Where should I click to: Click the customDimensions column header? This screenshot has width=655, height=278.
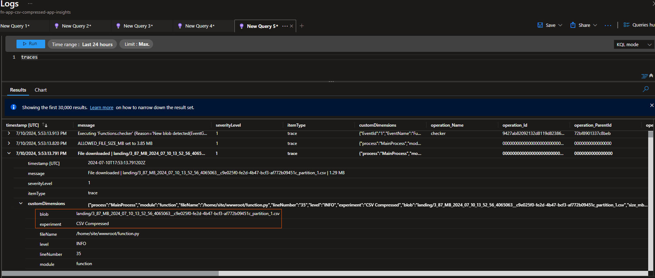coord(378,125)
